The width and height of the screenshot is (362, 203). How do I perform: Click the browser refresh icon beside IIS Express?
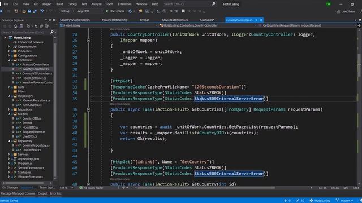pyautogui.click(x=130, y=11)
